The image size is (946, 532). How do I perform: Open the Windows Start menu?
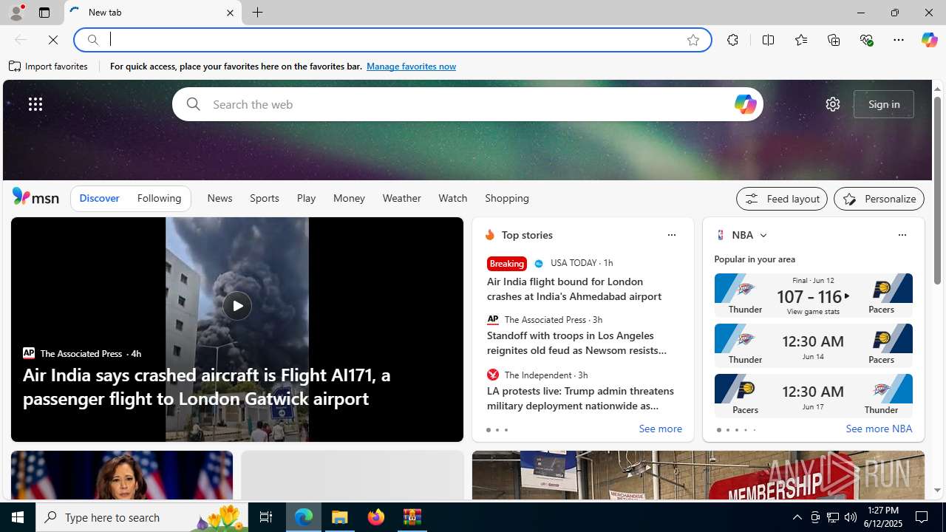click(x=18, y=517)
